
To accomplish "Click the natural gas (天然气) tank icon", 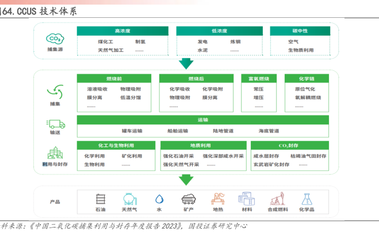I will (129, 200).
